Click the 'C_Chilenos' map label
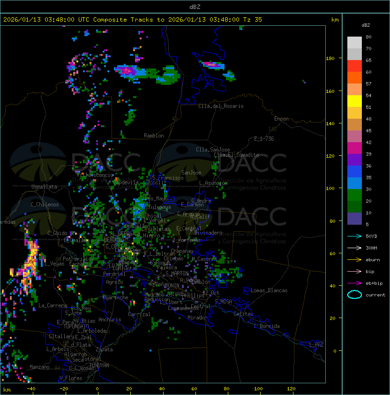The height and width of the screenshot is (395, 390). pos(45,205)
